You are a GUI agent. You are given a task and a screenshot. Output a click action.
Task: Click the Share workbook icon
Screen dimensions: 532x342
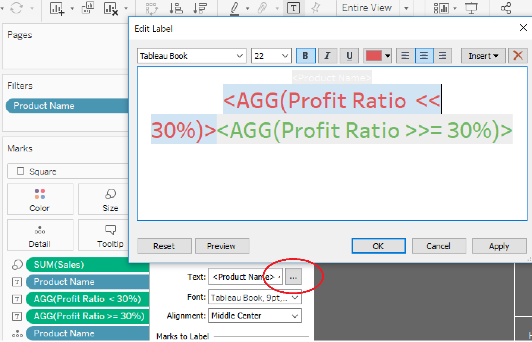pos(506,8)
